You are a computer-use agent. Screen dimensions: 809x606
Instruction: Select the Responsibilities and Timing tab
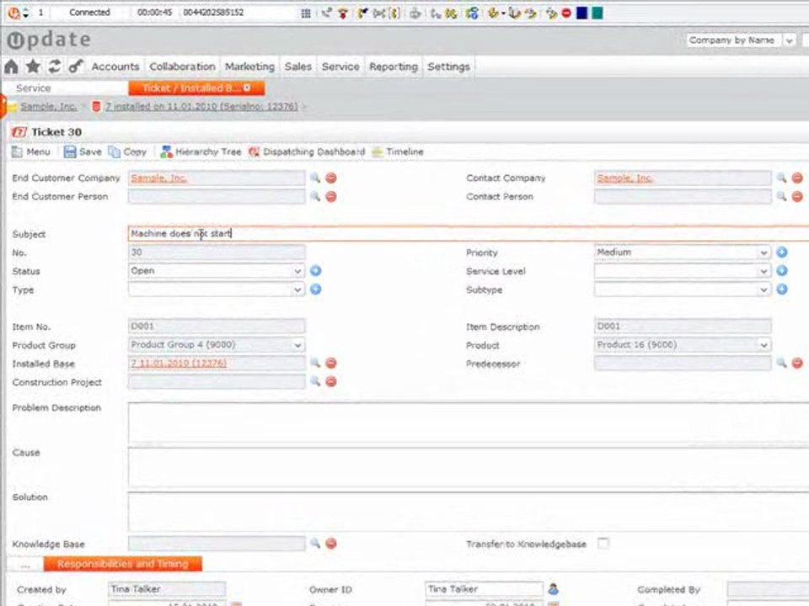point(123,564)
